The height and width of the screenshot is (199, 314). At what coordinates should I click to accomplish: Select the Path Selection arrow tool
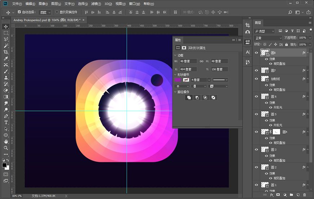point(6,129)
